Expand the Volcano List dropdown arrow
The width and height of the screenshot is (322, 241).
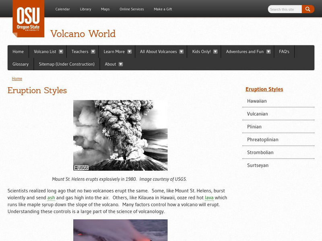point(61,51)
